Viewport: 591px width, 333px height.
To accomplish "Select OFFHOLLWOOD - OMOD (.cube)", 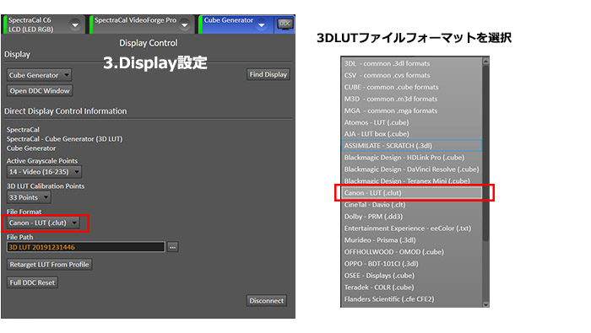I will [412, 252].
